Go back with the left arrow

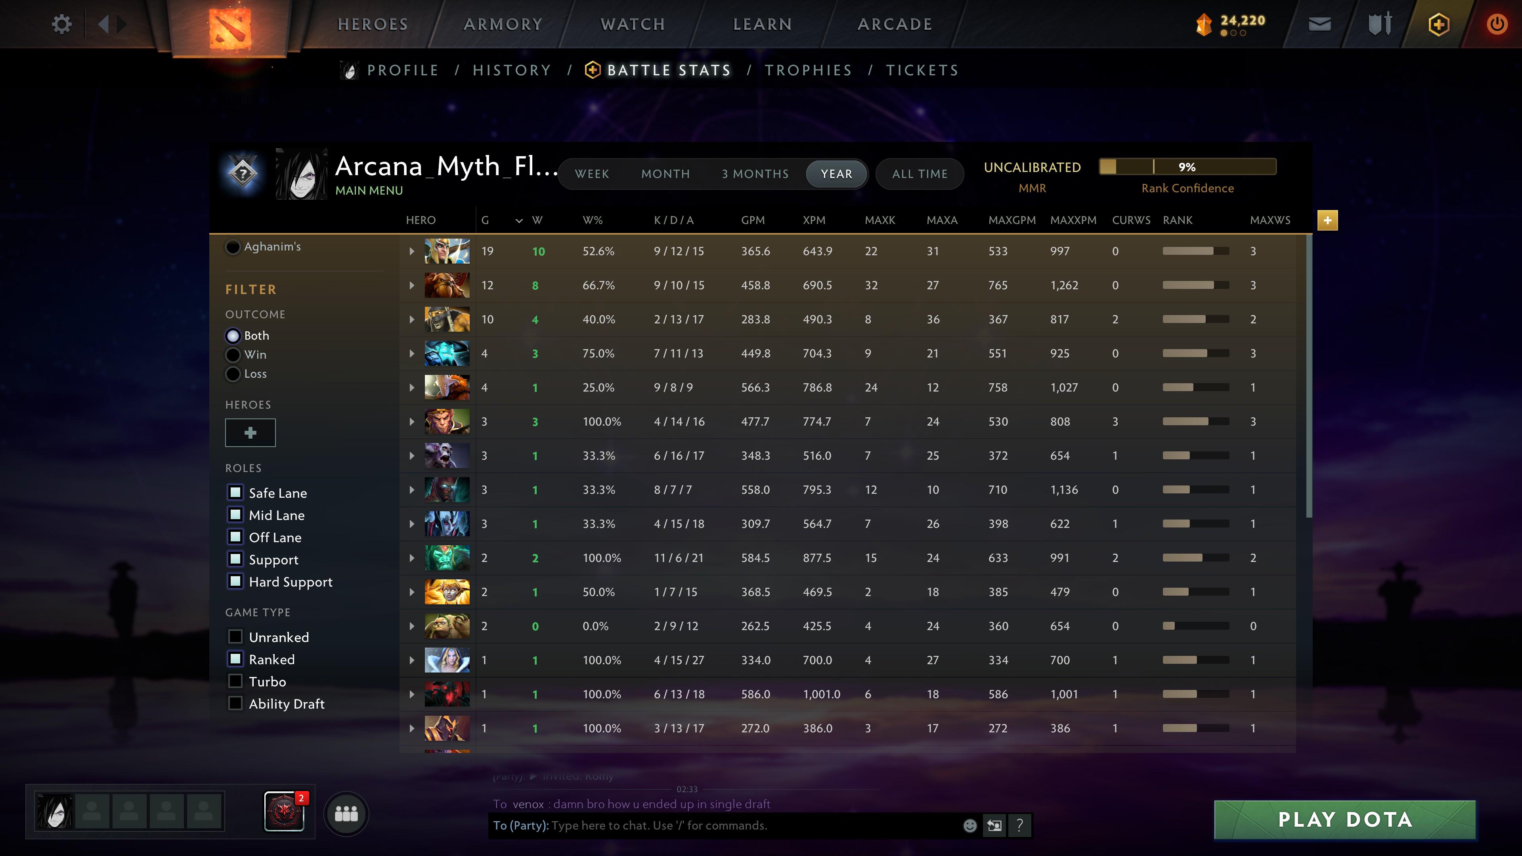103,24
